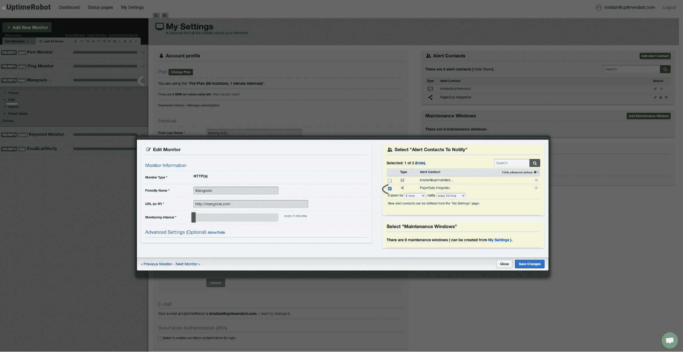The image size is (683, 352).
Task: Pause the email alert contact
Action: [x=661, y=89]
